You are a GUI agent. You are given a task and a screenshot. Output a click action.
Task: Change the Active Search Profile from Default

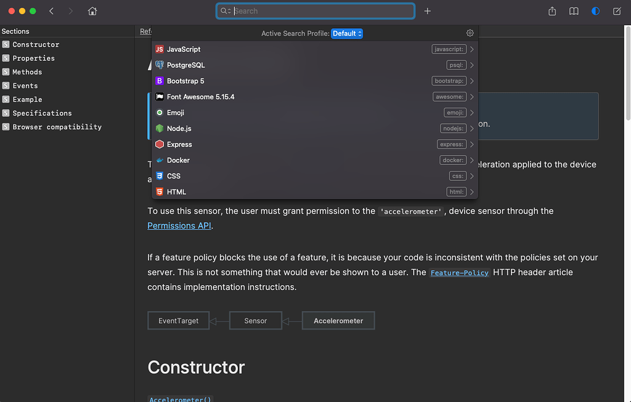[x=346, y=33]
